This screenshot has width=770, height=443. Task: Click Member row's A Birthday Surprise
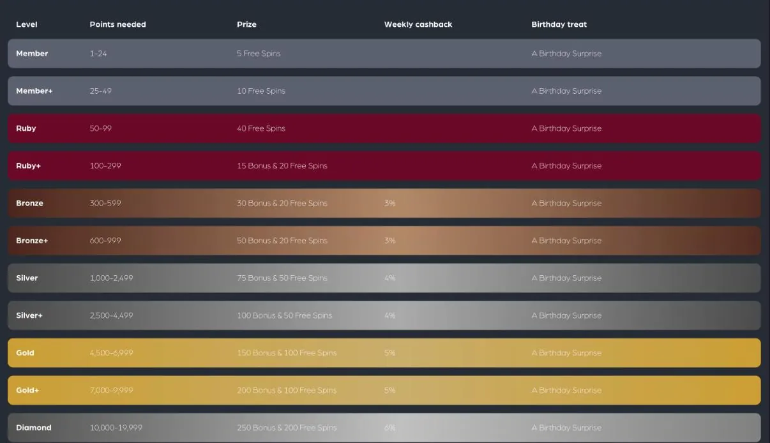click(566, 54)
